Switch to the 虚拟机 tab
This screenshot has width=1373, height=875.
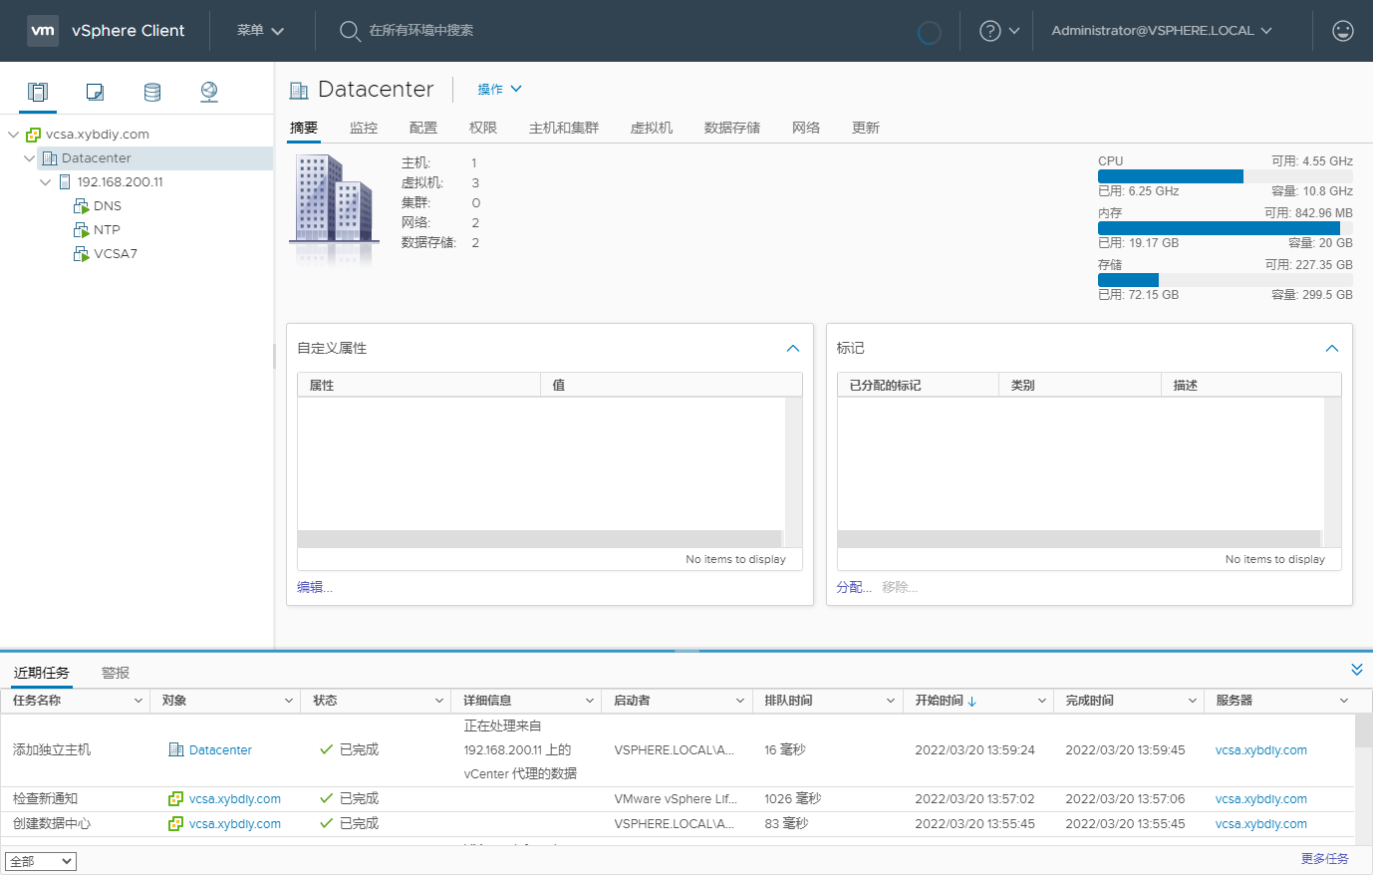coord(652,128)
